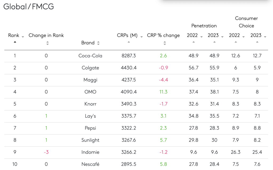Click the Global/FMCG heading
This screenshot has width=273, height=170.
coord(29,7)
